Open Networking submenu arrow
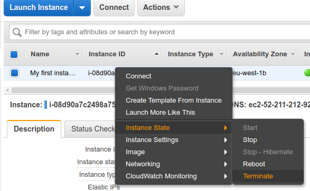Image resolution: width=310 pixels, height=191 pixels. point(226,164)
